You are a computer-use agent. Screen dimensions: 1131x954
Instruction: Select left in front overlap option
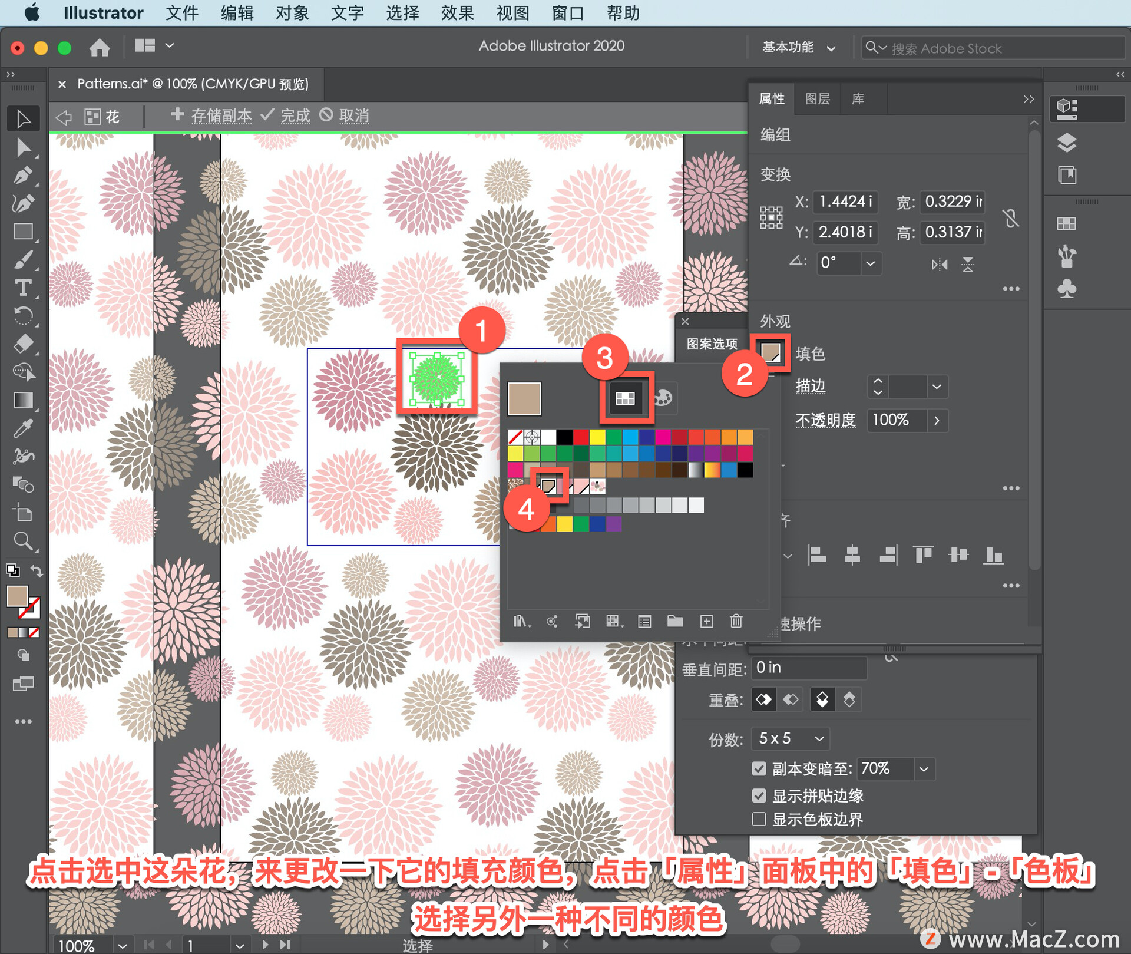764,700
